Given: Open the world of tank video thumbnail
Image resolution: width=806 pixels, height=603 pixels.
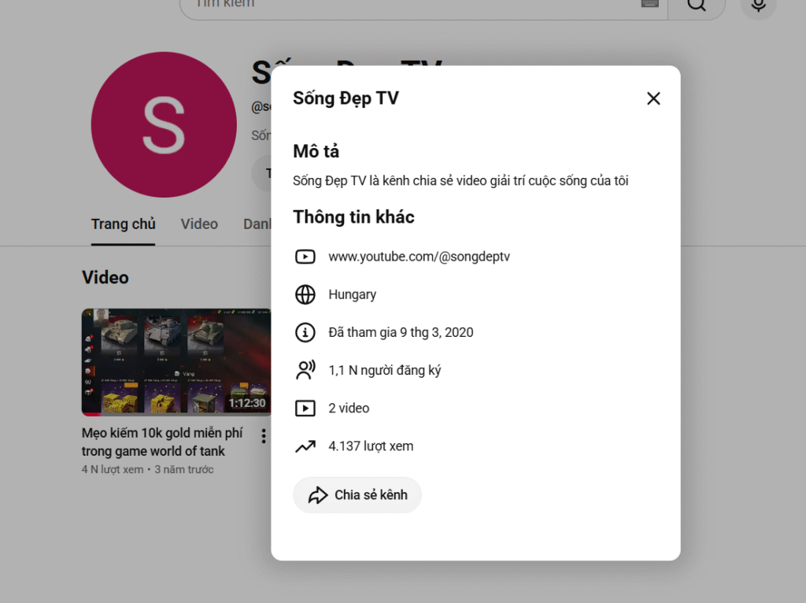Looking at the screenshot, I should coord(176,362).
